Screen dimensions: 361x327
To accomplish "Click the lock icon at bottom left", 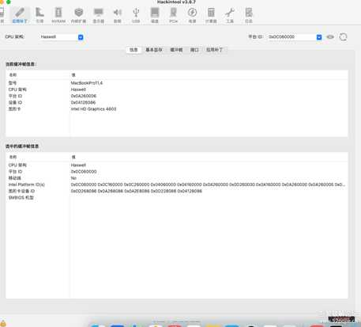I will pos(3,323).
